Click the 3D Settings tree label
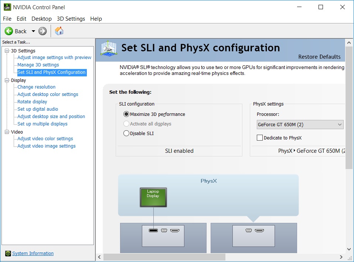The width and height of the screenshot is (354, 262). tap(23, 51)
